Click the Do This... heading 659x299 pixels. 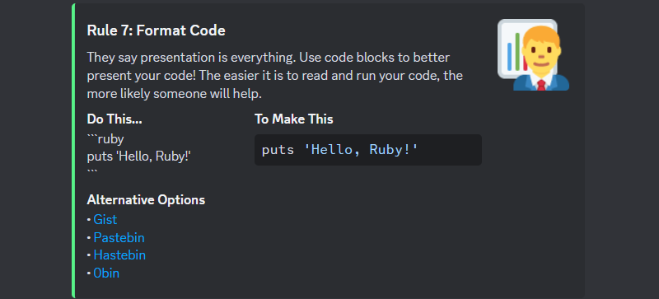115,119
